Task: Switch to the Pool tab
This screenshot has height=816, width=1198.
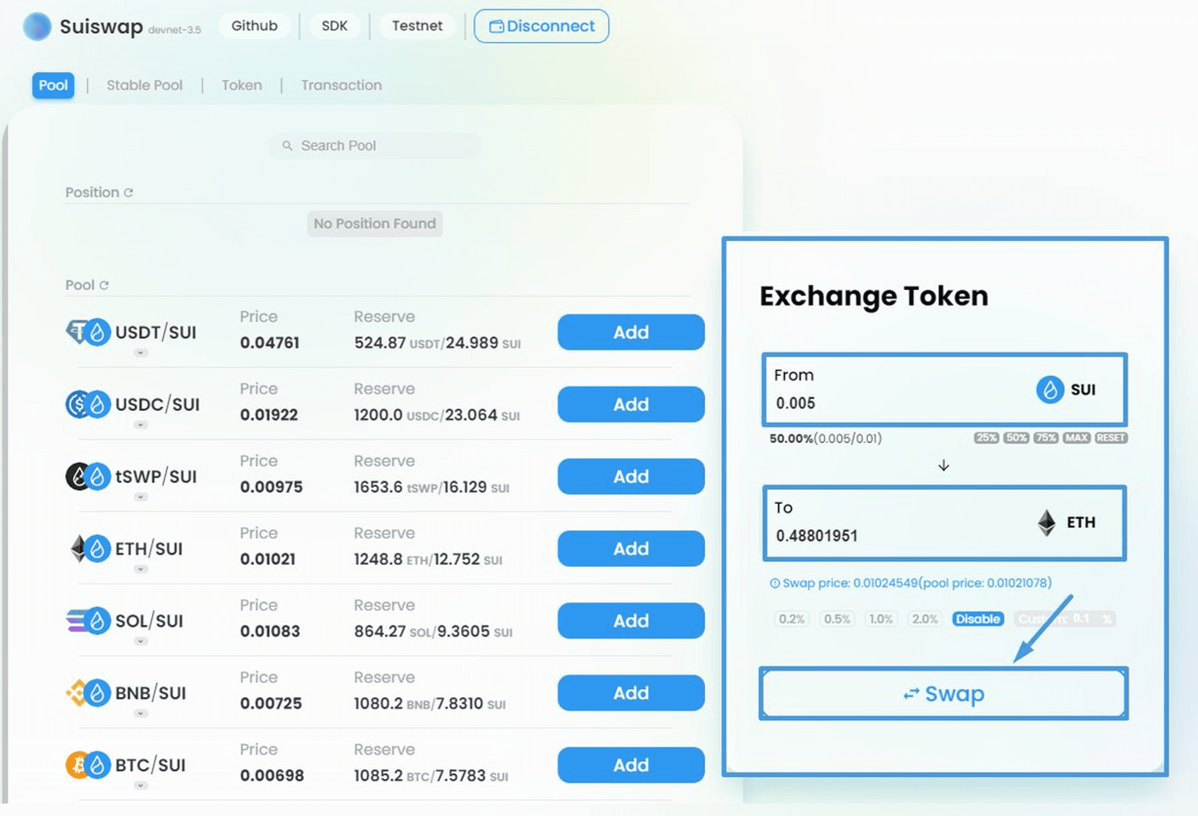Action: click(x=53, y=86)
